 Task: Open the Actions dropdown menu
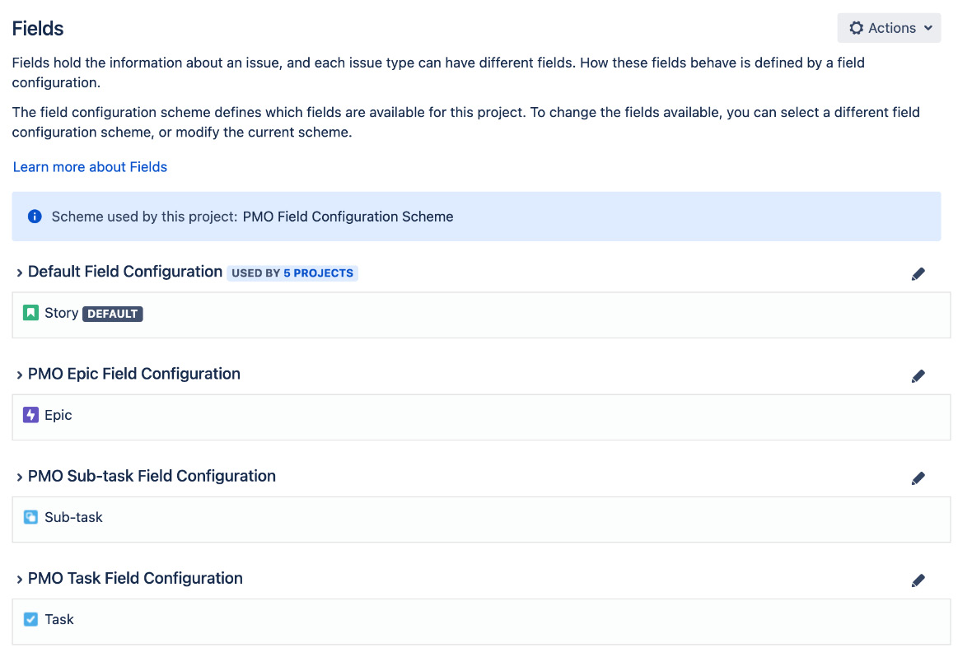(889, 28)
